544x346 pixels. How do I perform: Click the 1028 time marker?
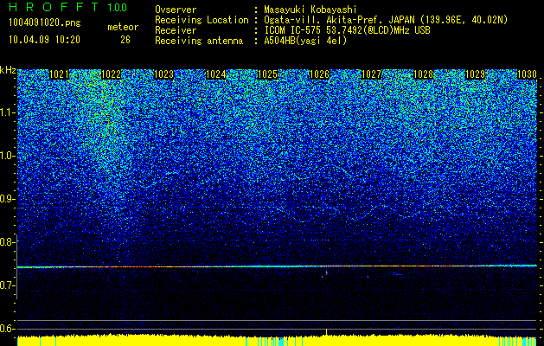pyautogui.click(x=423, y=74)
